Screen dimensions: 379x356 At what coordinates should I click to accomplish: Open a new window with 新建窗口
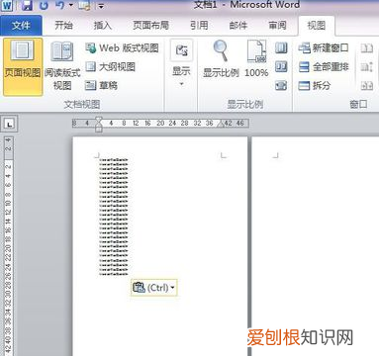pyautogui.click(x=324, y=48)
